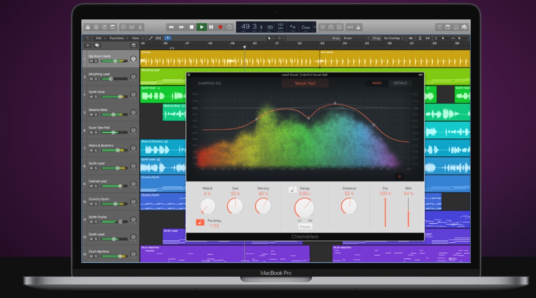Image resolution: width=536 pixels, height=298 pixels.
Task: Click the Density knob in ChromaVerb
Action: [263, 206]
